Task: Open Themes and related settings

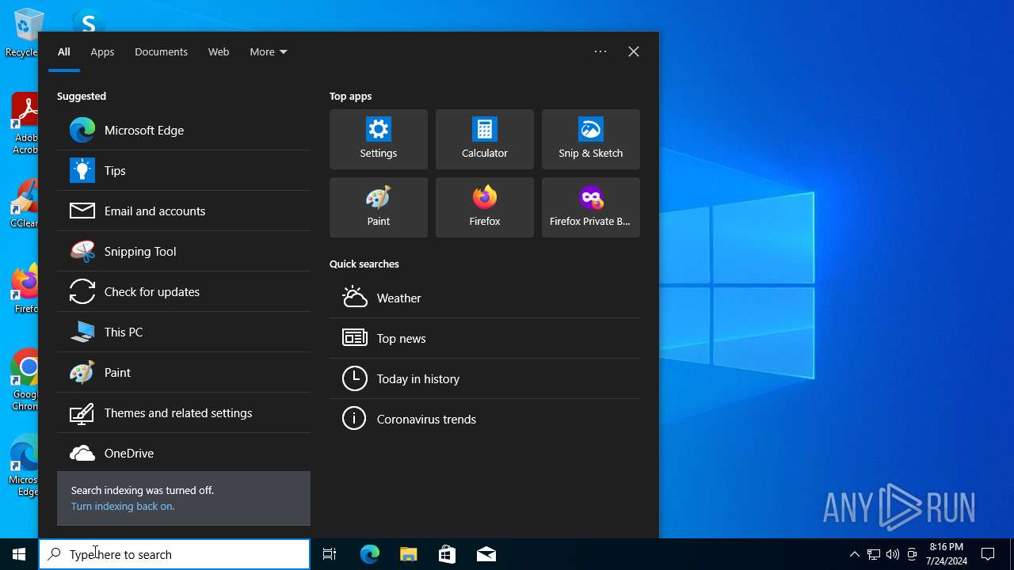Action: click(184, 412)
